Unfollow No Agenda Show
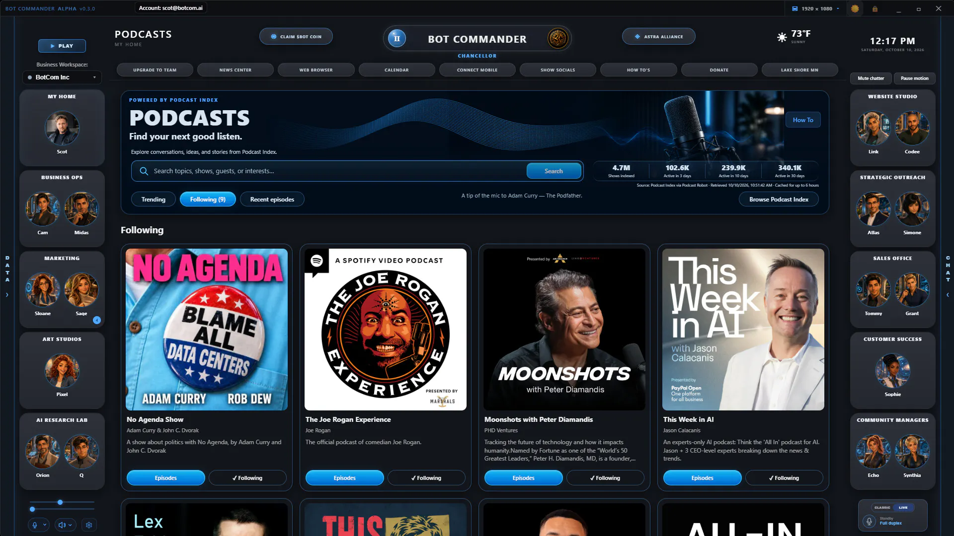 tap(247, 478)
